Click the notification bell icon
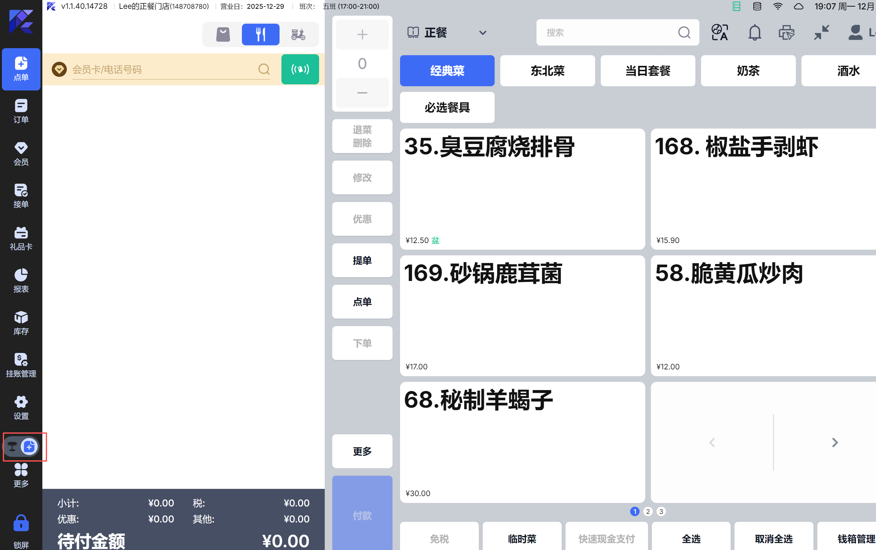The height and width of the screenshot is (550, 876). pos(755,33)
